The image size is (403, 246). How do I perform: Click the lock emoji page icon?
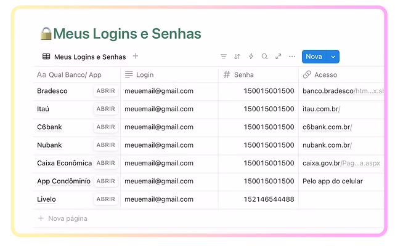pyautogui.click(x=45, y=33)
